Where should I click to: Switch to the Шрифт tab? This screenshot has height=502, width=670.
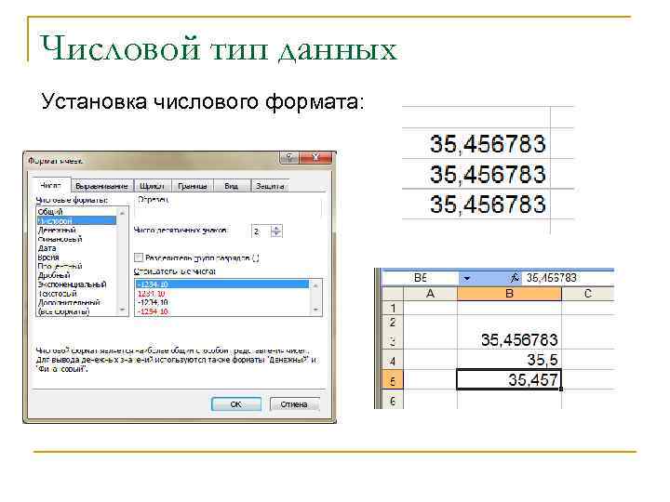click(x=152, y=186)
